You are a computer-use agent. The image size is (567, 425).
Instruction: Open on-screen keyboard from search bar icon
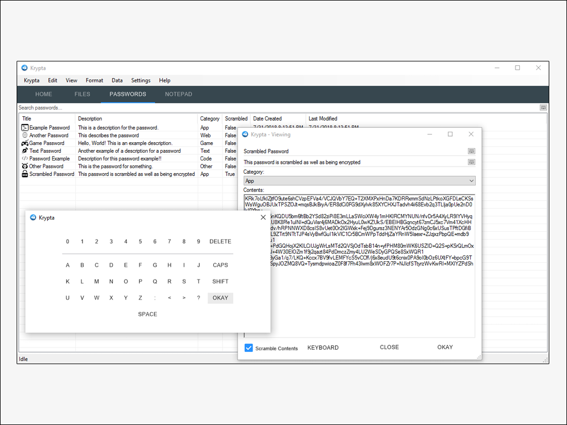point(543,108)
